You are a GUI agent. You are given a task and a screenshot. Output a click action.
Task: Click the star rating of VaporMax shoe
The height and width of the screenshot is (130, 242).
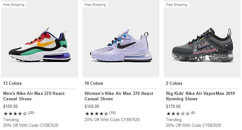pos(178,114)
